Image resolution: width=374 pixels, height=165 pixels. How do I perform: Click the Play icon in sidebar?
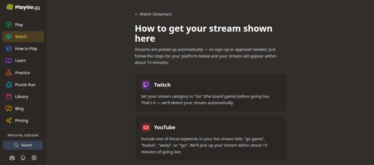9,25
